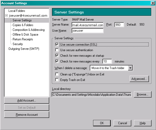The image size is (156, 130).
Task: Click Browse... for local directory
Action: (x=143, y=94)
